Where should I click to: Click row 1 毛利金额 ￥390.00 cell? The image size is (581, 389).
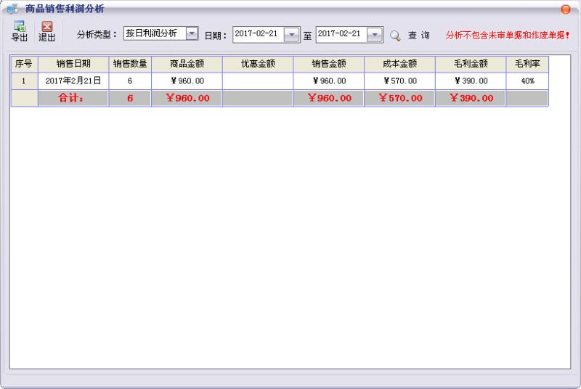point(471,81)
